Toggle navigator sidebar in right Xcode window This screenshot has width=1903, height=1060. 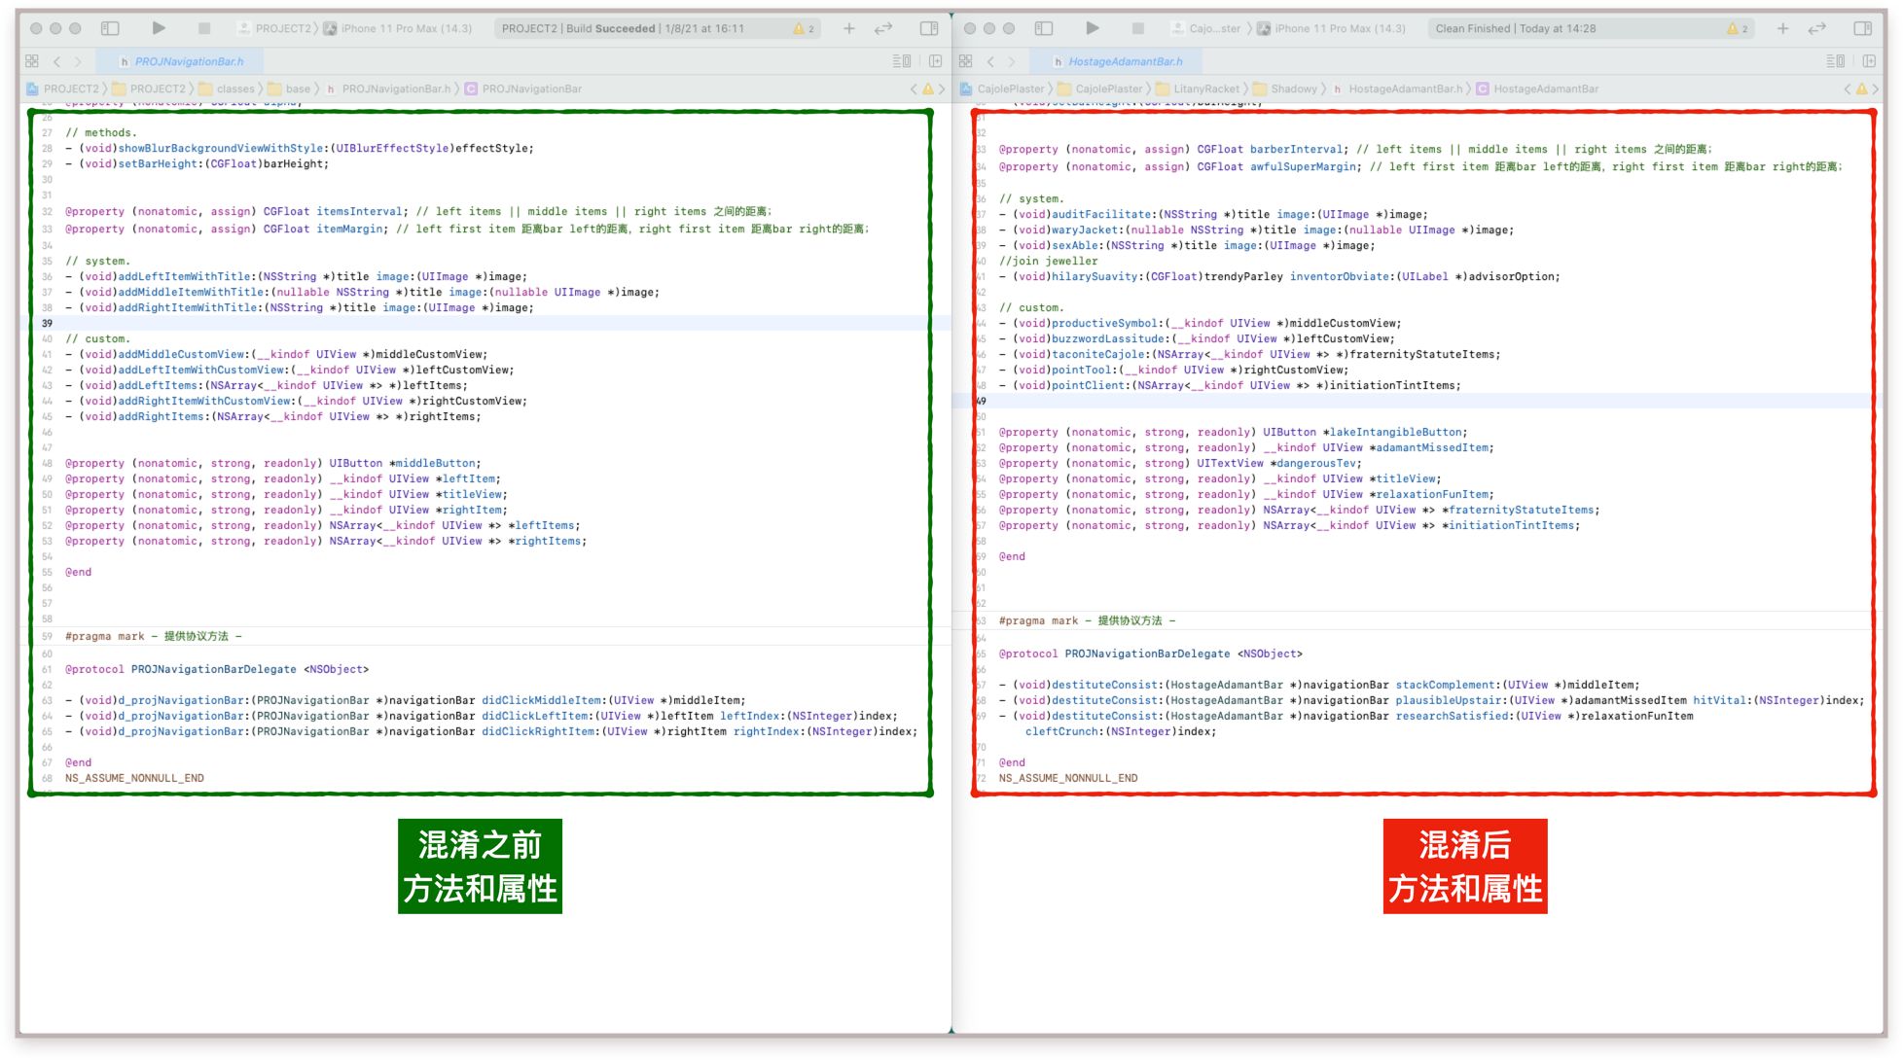coord(1044,28)
